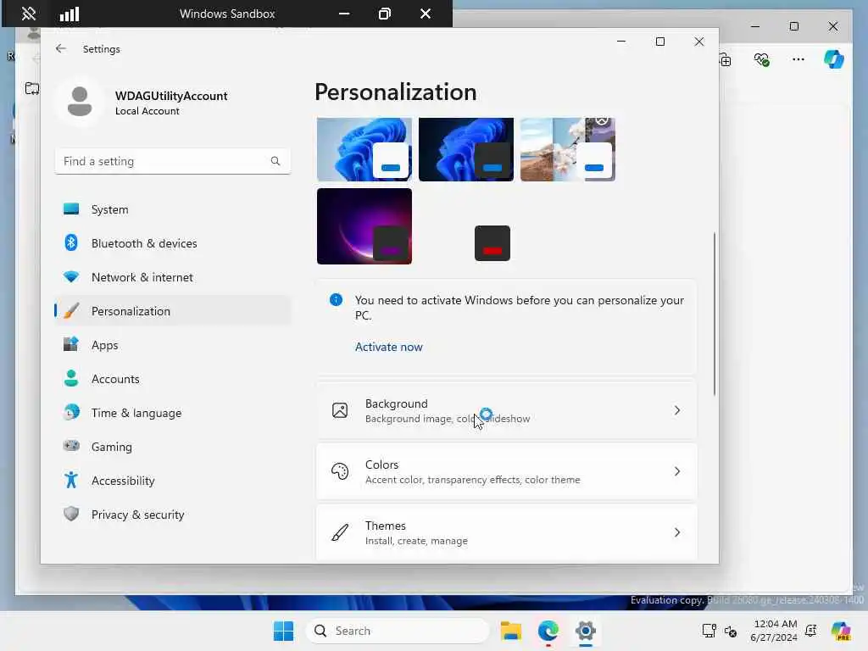Click the Background picture icon

tap(340, 410)
